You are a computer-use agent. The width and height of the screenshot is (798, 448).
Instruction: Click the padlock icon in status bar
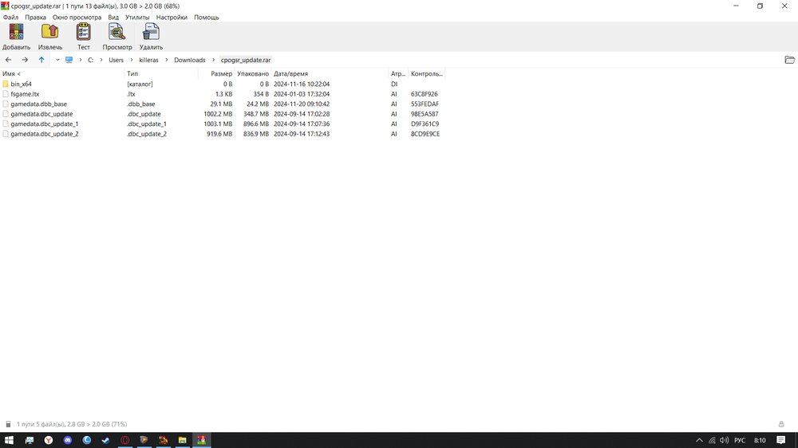pos(781,424)
